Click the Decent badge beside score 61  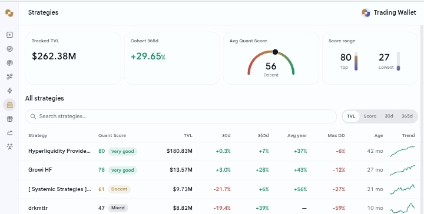pyautogui.click(x=119, y=189)
